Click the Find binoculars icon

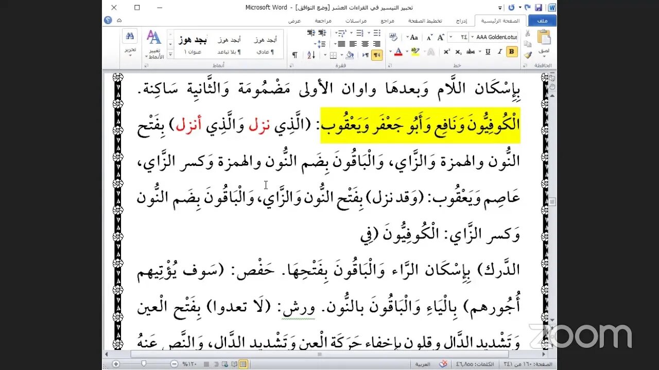pos(130,36)
